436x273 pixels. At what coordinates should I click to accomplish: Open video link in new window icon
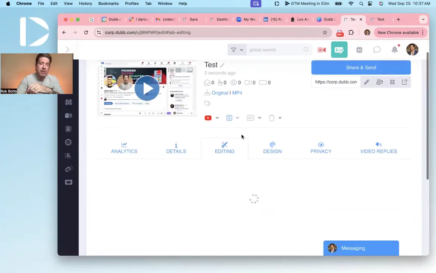point(404,82)
